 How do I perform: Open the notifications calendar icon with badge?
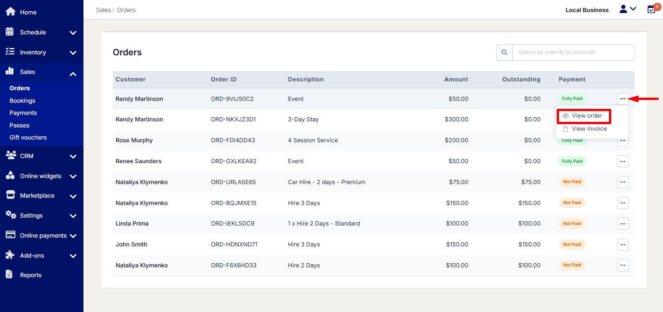[651, 9]
